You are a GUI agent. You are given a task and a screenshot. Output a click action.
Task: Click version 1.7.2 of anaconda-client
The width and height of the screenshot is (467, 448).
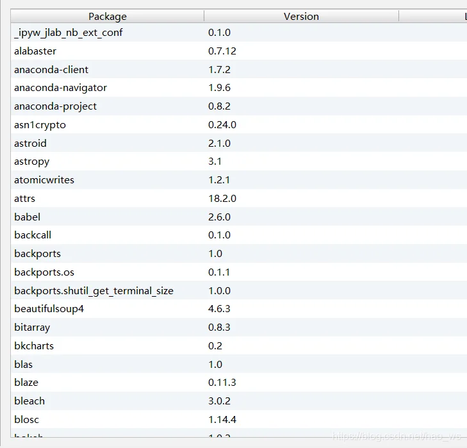(219, 70)
